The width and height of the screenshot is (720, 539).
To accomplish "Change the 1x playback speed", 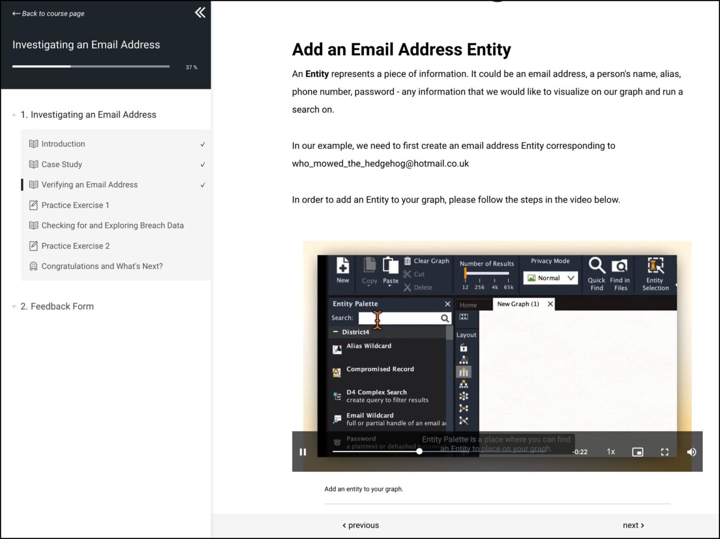I will point(611,452).
